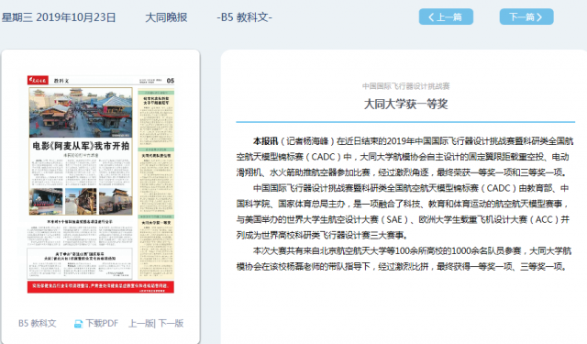Click the -B5 教科文- section label

tap(245, 17)
